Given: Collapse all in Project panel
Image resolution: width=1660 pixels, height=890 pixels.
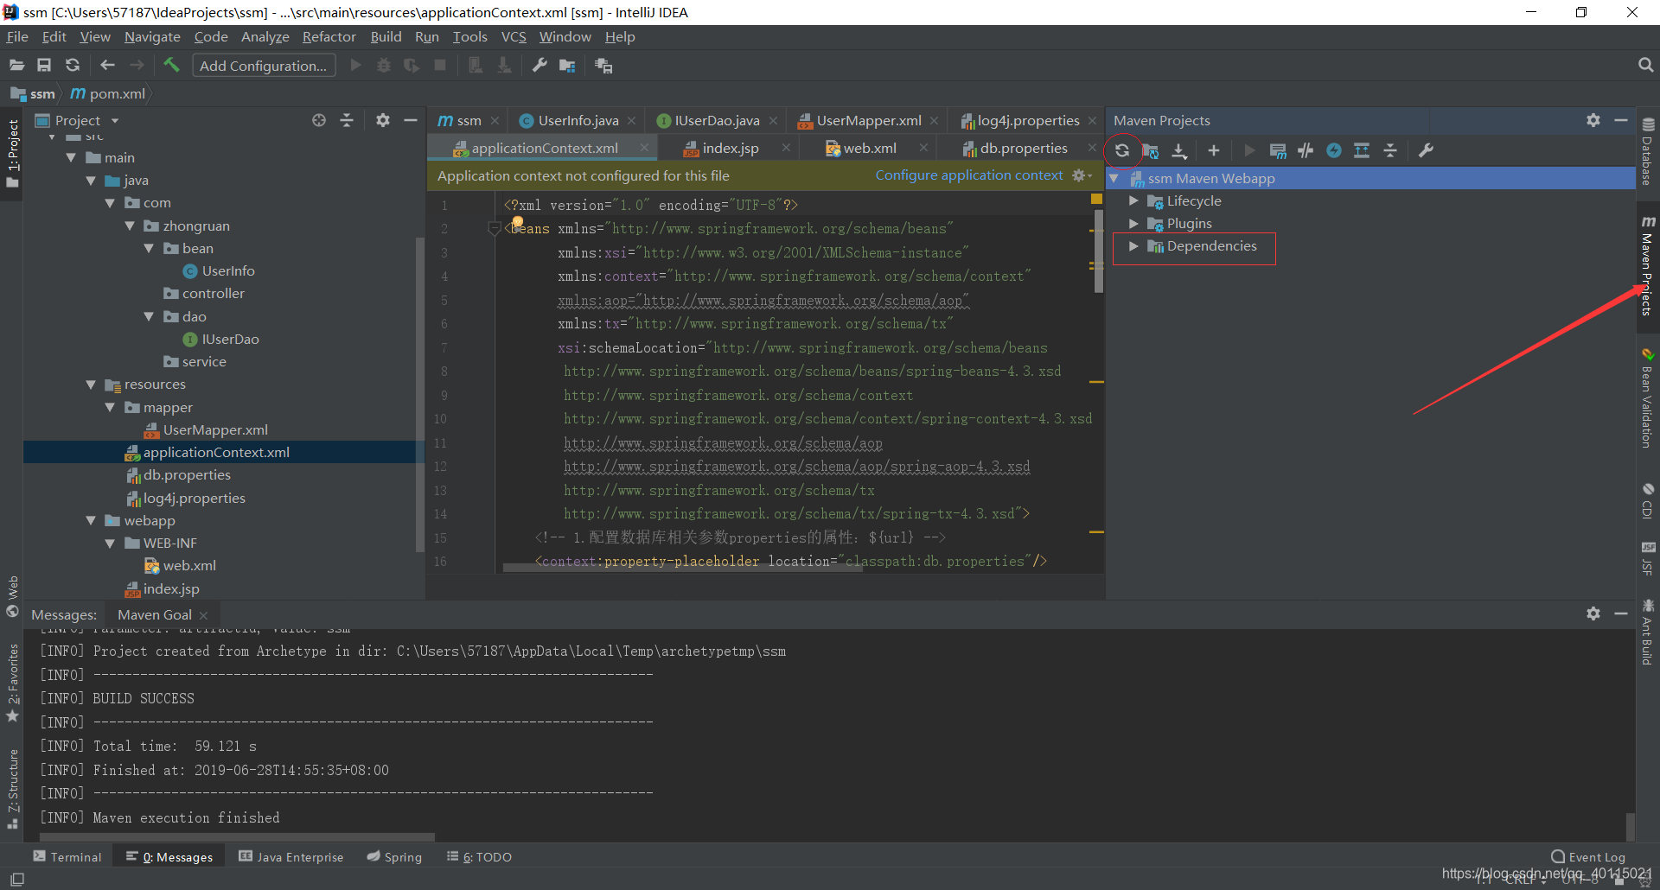Looking at the screenshot, I should pyautogui.click(x=347, y=121).
